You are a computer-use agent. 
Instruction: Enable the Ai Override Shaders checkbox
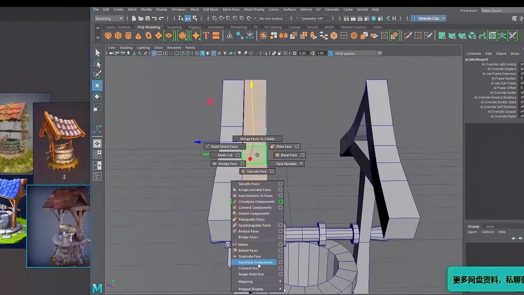(522, 69)
